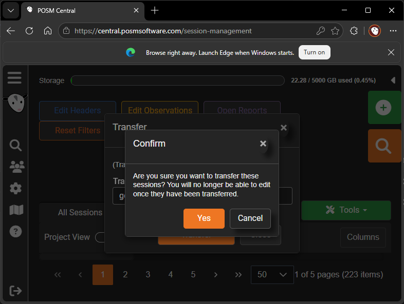Click the address bar URL
Viewport: 404px width, 304px height.
[x=163, y=31]
